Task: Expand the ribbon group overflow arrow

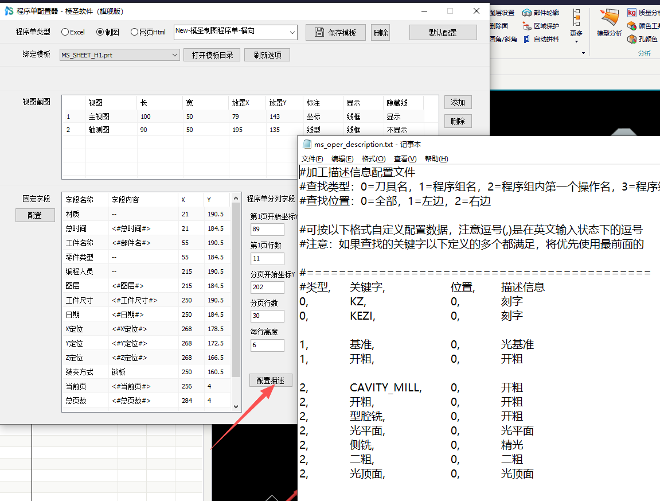Action: pyautogui.click(x=583, y=53)
